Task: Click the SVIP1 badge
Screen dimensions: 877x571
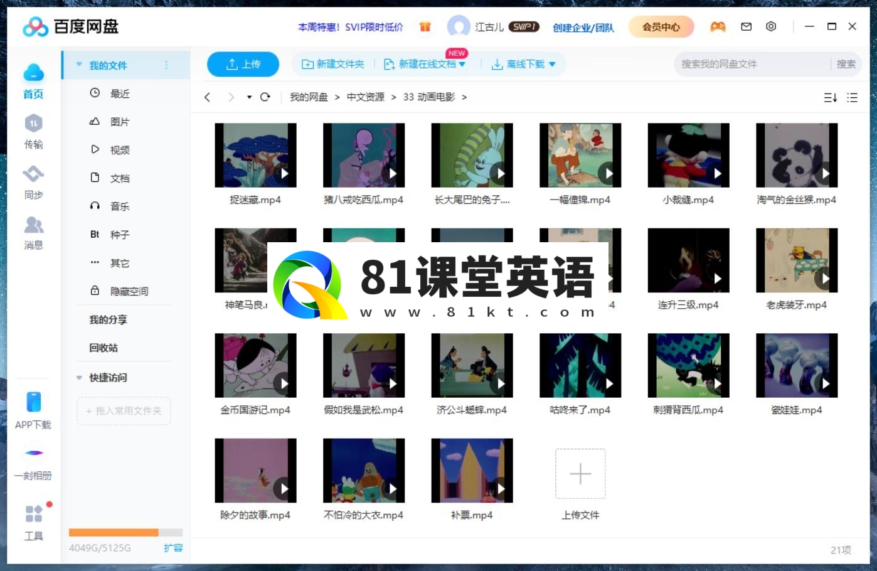Action: (x=524, y=27)
